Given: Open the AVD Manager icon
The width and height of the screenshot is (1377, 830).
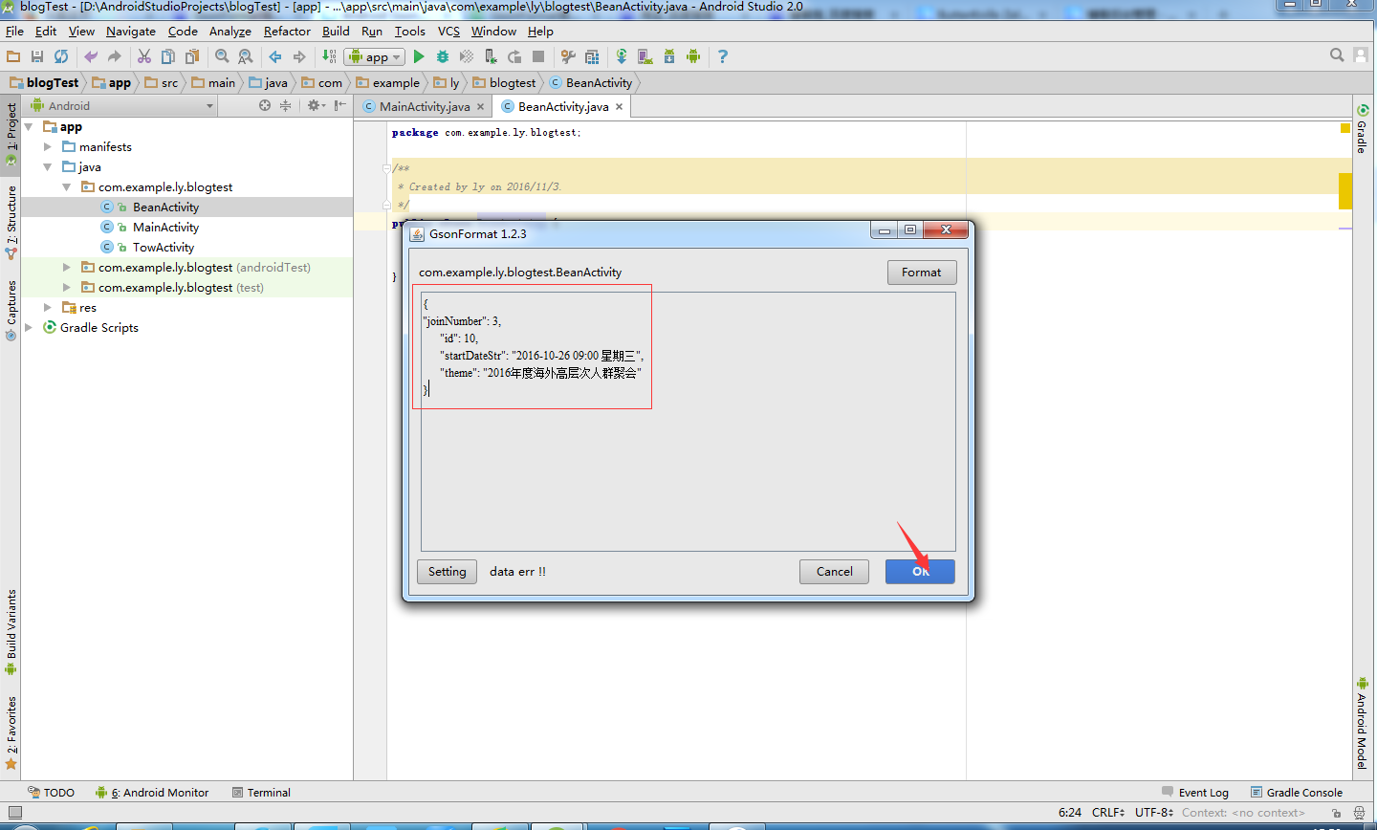Looking at the screenshot, I should 645,56.
